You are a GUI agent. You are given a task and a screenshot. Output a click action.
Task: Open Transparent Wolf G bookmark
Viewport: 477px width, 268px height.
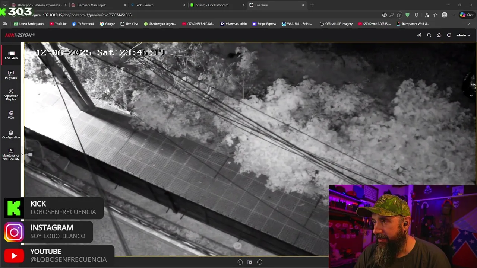pyautogui.click(x=413, y=24)
